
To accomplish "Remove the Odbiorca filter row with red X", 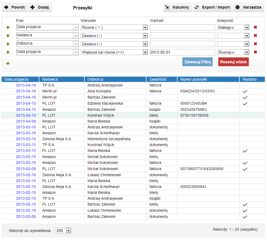I will coord(255,44).
